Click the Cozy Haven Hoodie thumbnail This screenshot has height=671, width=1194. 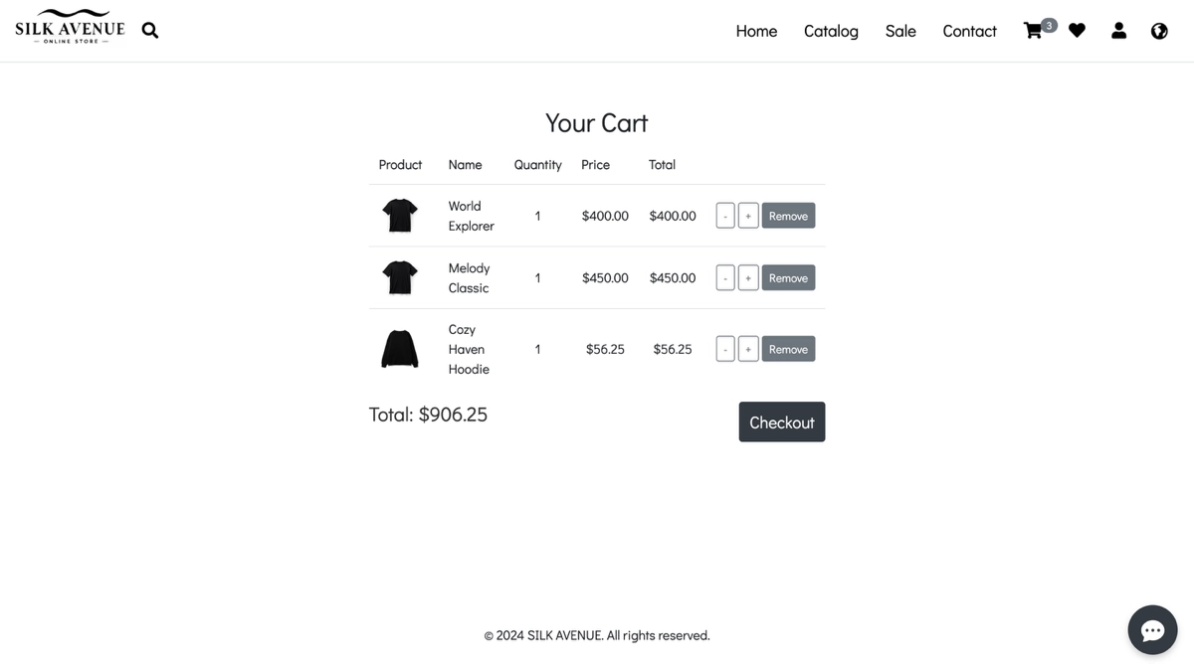(400, 349)
